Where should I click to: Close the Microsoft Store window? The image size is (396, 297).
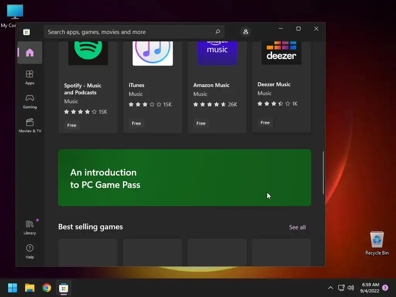coord(316,29)
